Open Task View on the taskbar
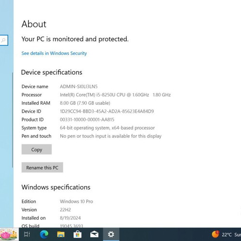 [x=27, y=234]
